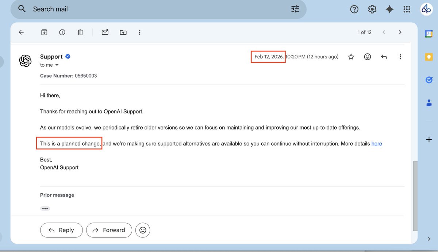Open the Support help icon
Screen dimensions: 438x252
click(x=354, y=9)
